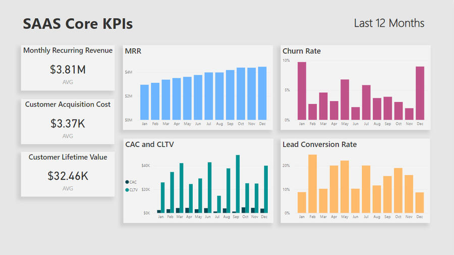Click the Customer Lifetime Value $32.46K card

tap(68, 174)
